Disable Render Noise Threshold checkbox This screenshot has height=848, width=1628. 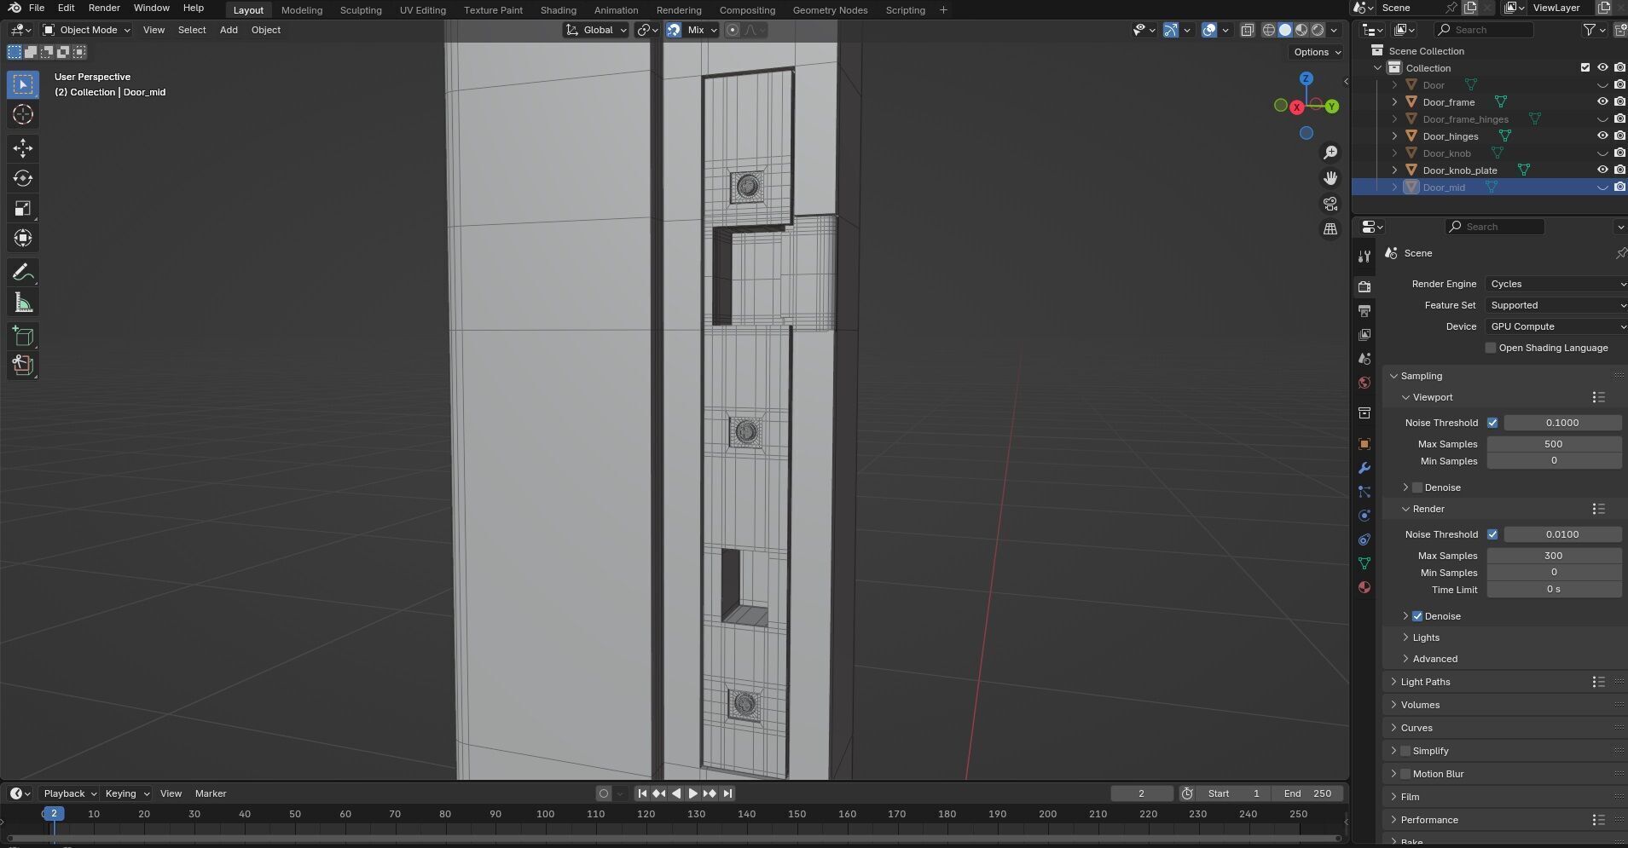[x=1492, y=534]
